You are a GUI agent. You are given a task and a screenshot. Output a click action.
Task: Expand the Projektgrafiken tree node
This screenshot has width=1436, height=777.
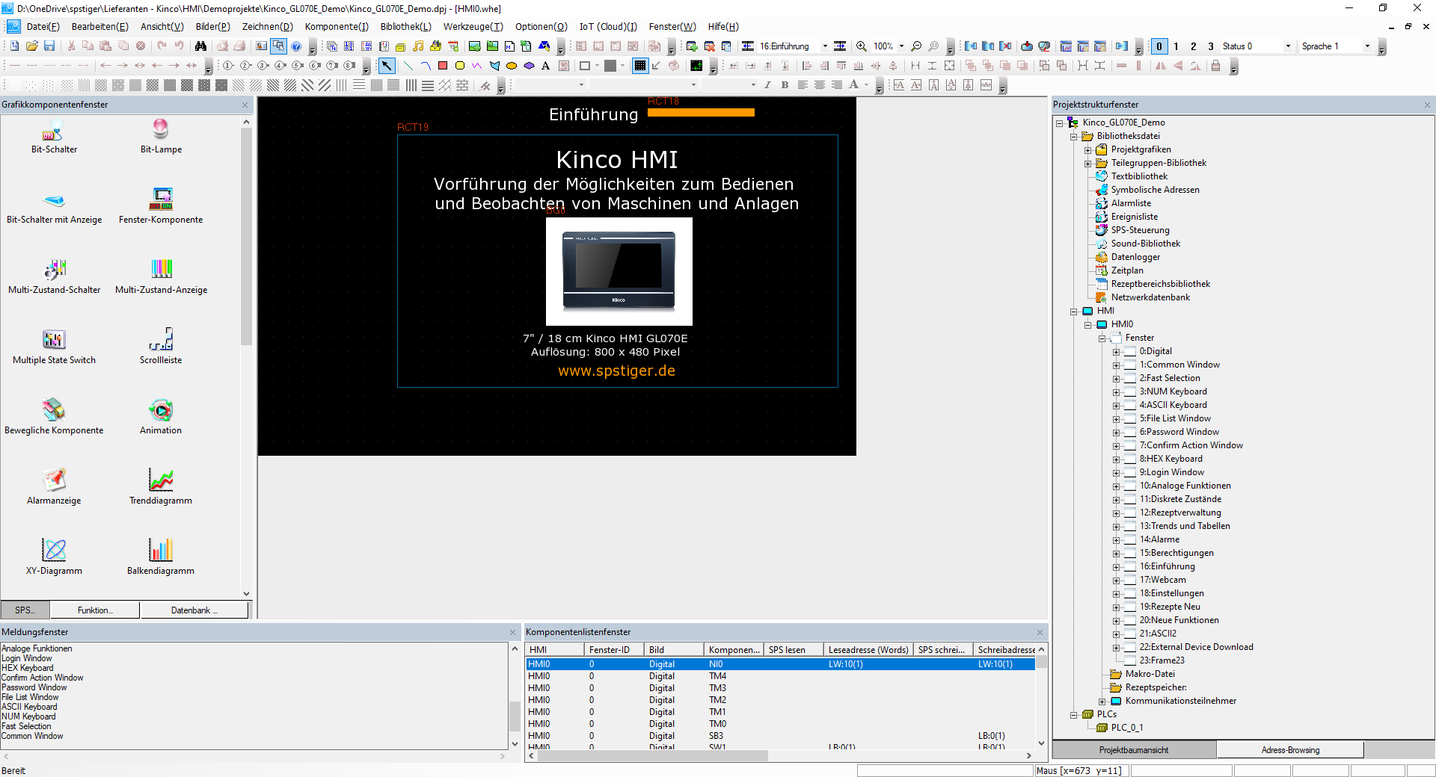[x=1088, y=150]
